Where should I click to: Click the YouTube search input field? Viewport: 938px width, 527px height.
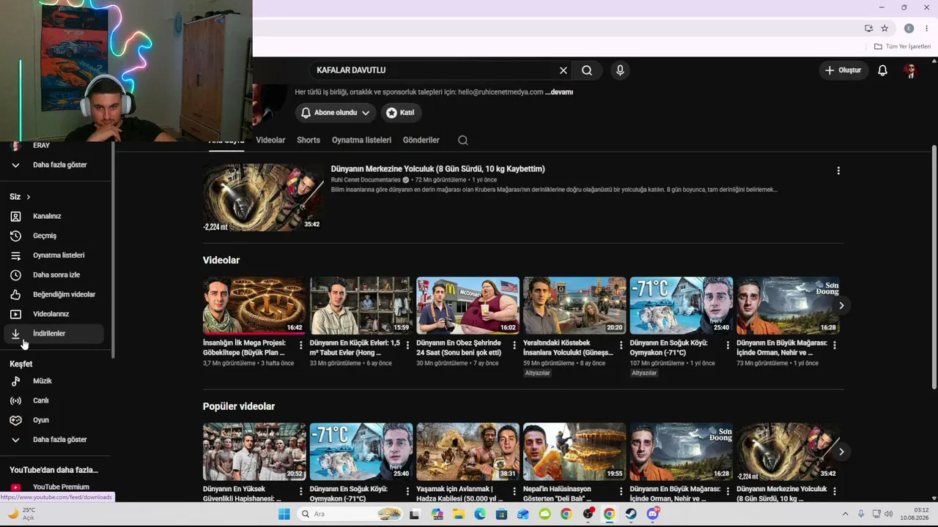(x=434, y=70)
